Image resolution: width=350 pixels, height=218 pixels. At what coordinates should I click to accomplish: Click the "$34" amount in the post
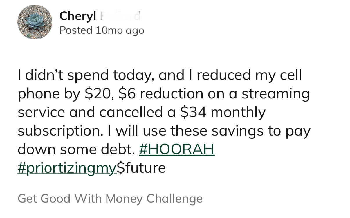pos(193,112)
